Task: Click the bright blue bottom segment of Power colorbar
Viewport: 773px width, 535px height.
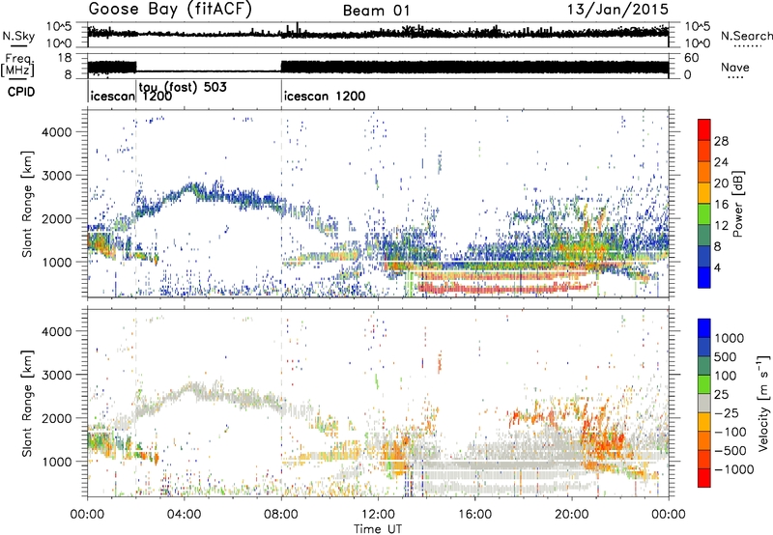Action: 704,277
